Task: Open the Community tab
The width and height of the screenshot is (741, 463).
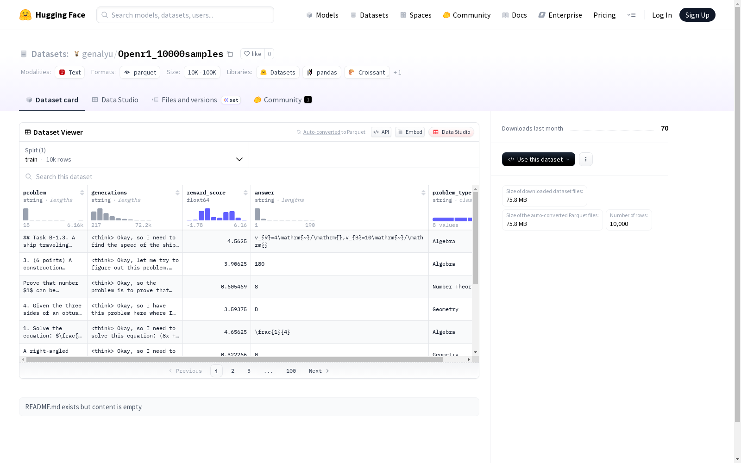Action: (283, 100)
